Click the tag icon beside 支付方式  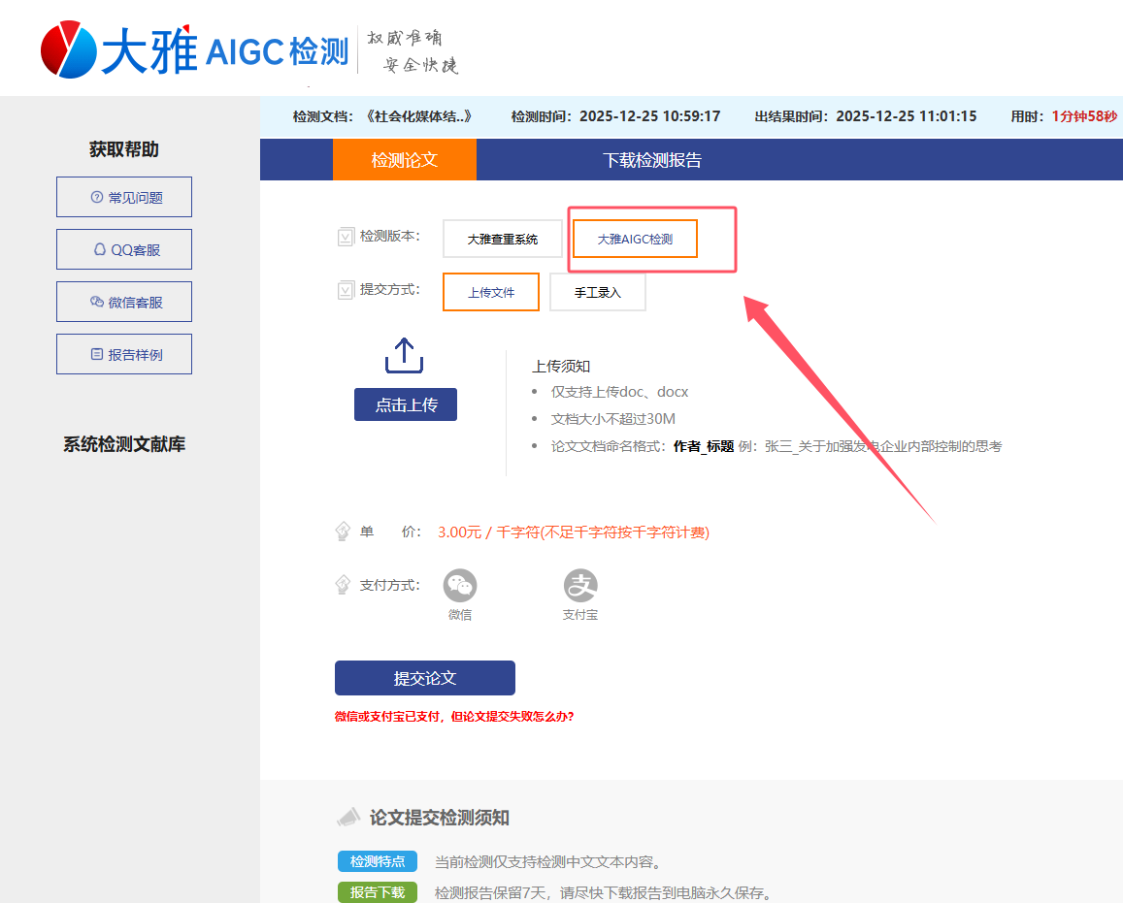(x=343, y=584)
